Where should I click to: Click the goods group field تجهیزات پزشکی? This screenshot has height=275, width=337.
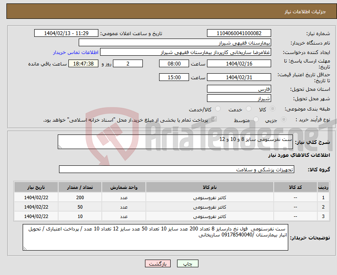tap(177, 169)
